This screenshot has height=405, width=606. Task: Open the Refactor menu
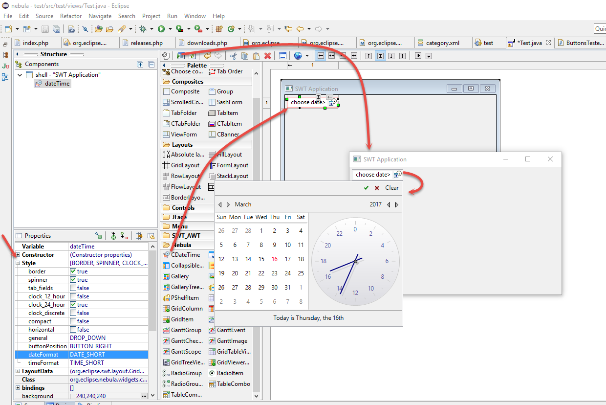[71, 16]
